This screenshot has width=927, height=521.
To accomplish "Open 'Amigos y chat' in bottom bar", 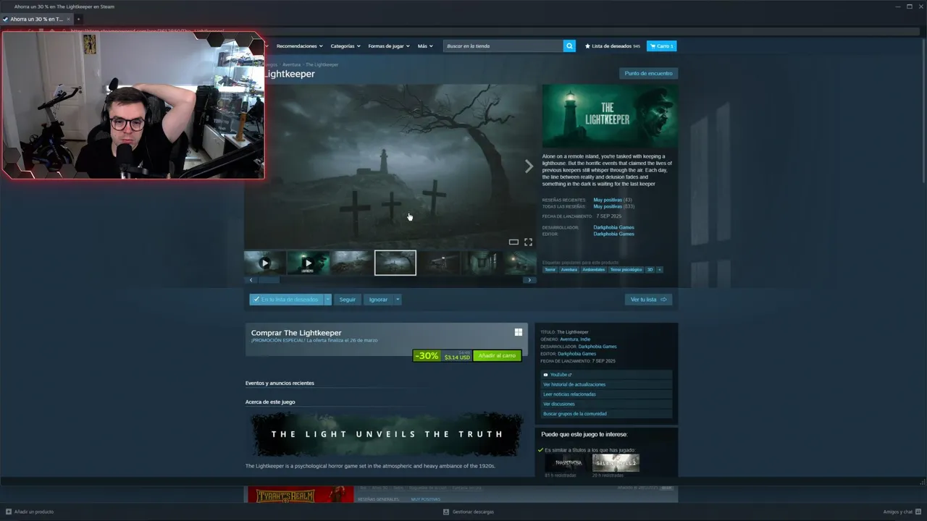I will (902, 512).
